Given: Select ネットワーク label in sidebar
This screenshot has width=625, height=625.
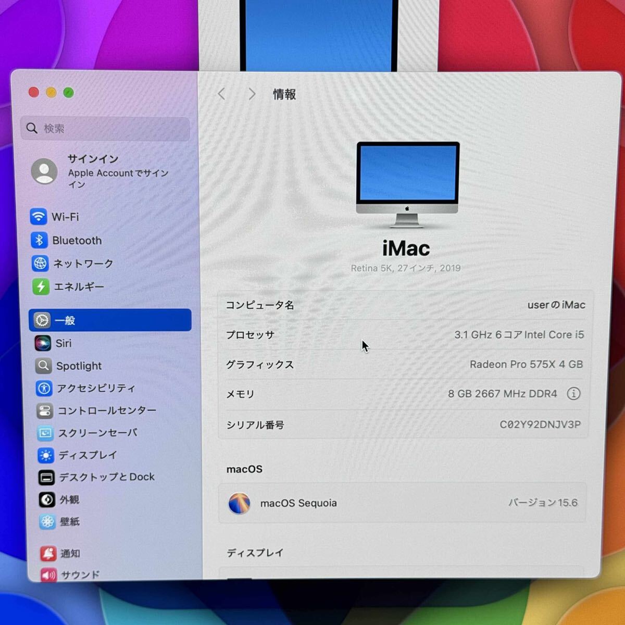Looking at the screenshot, I should click(83, 264).
